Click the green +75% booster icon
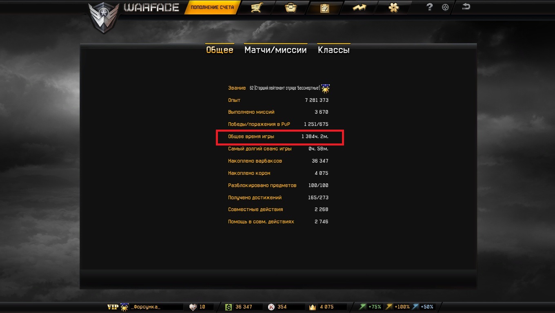This screenshot has height=313, width=555. [x=363, y=307]
